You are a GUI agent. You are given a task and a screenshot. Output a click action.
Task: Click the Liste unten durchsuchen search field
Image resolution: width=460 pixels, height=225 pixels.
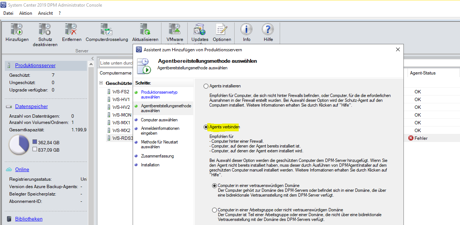click(116, 63)
